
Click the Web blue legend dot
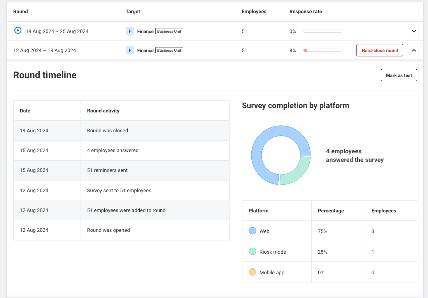pyautogui.click(x=253, y=231)
